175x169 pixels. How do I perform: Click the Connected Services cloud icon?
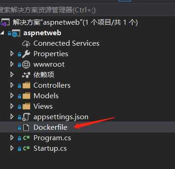point(26,44)
